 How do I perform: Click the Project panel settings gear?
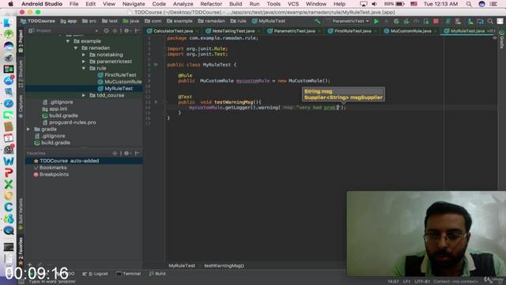tap(126, 31)
